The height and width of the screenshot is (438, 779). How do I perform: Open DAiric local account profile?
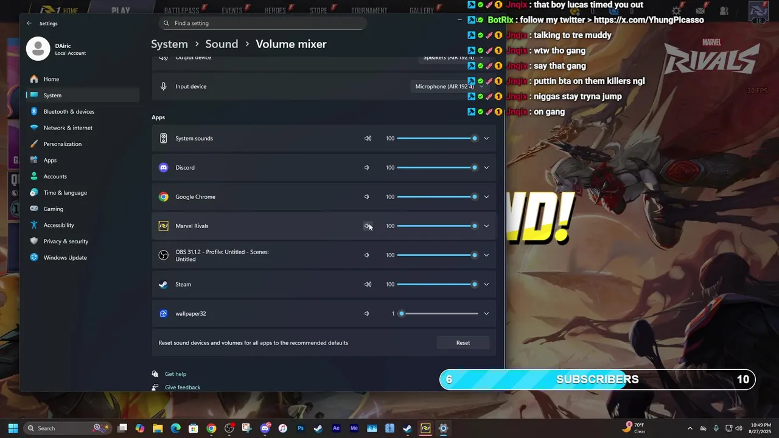(57, 49)
